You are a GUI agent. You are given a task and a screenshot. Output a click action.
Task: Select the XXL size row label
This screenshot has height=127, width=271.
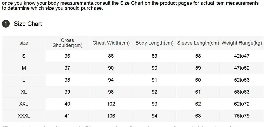(x=24, y=104)
